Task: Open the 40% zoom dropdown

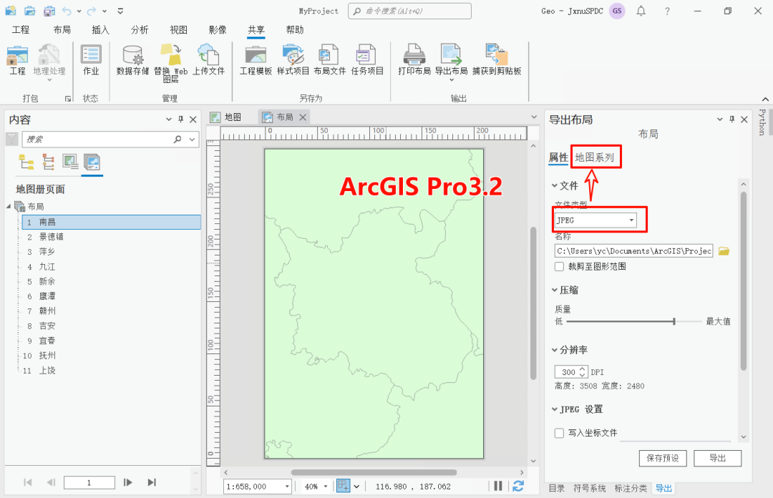Action: [326, 487]
